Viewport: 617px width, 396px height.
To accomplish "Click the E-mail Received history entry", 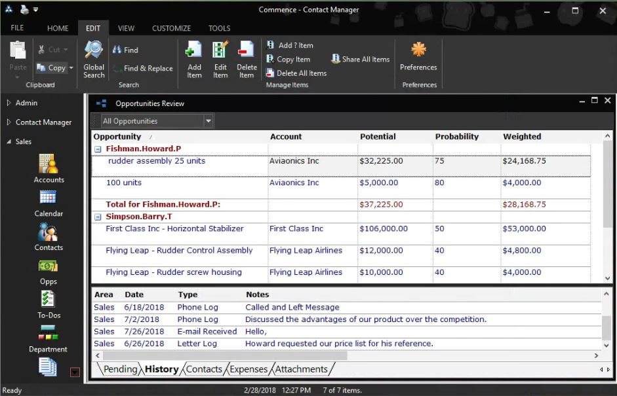I will 347,332.
